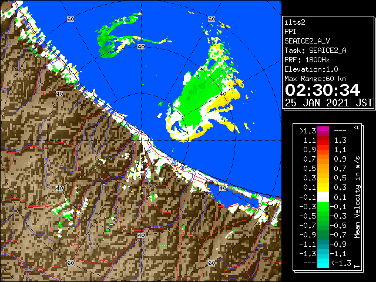Click the letter 'T' at the legend bottom
Viewport: 376px width, 282px height.
[357, 266]
